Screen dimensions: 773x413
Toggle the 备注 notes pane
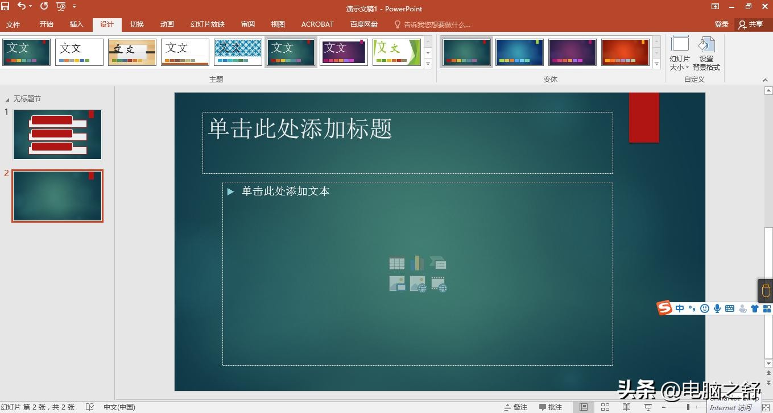(x=515, y=407)
